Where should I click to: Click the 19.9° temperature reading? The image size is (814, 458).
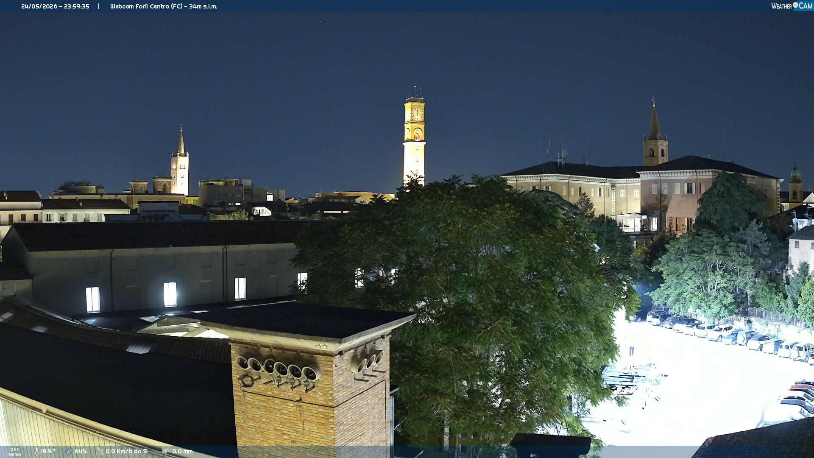click(48, 451)
